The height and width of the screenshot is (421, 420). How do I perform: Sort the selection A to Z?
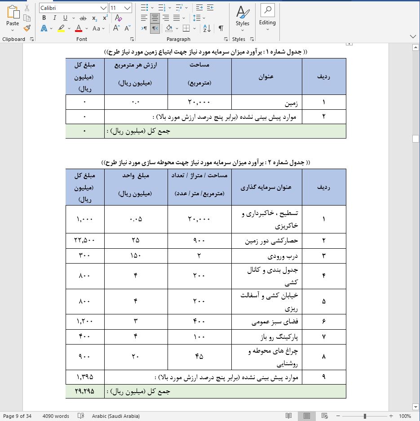(207, 28)
